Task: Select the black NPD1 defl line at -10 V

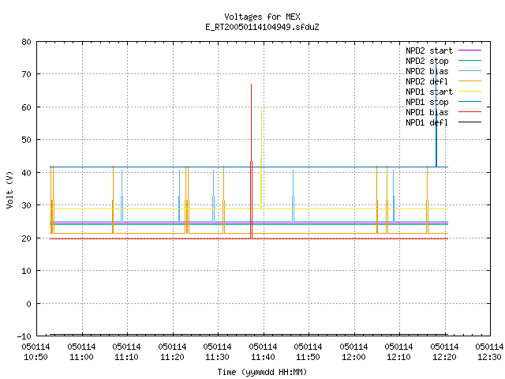Action: tap(249, 335)
